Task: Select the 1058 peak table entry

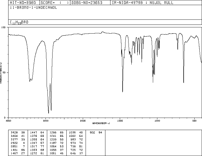Action: [57, 150]
